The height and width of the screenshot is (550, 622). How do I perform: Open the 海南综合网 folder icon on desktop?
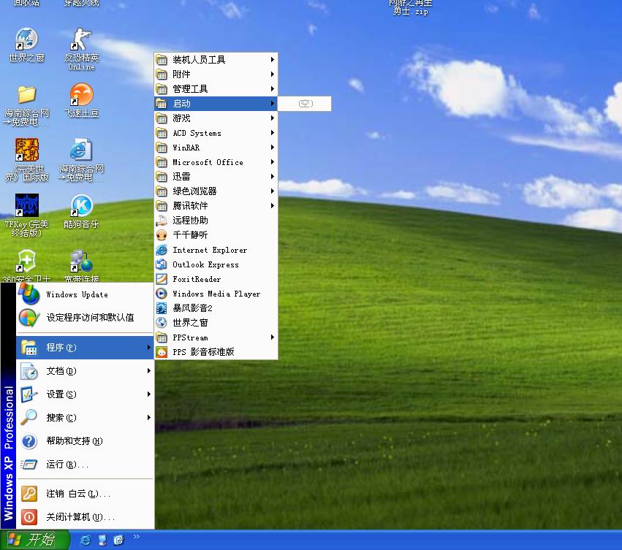click(26, 106)
